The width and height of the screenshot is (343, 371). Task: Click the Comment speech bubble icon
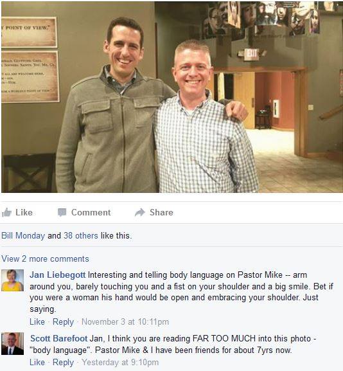(62, 212)
